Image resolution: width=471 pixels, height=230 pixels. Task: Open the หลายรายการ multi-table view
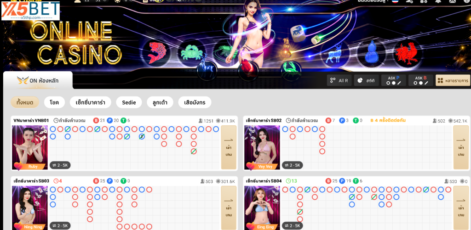(453, 80)
